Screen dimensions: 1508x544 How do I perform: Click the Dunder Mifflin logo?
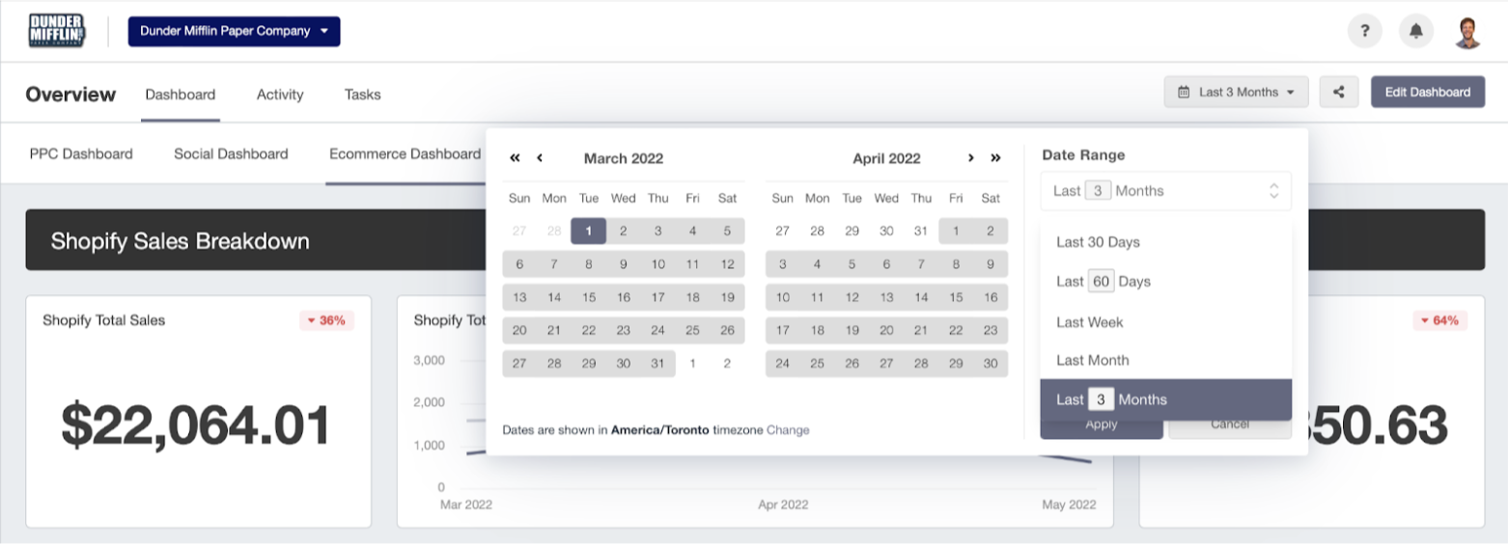(57, 31)
